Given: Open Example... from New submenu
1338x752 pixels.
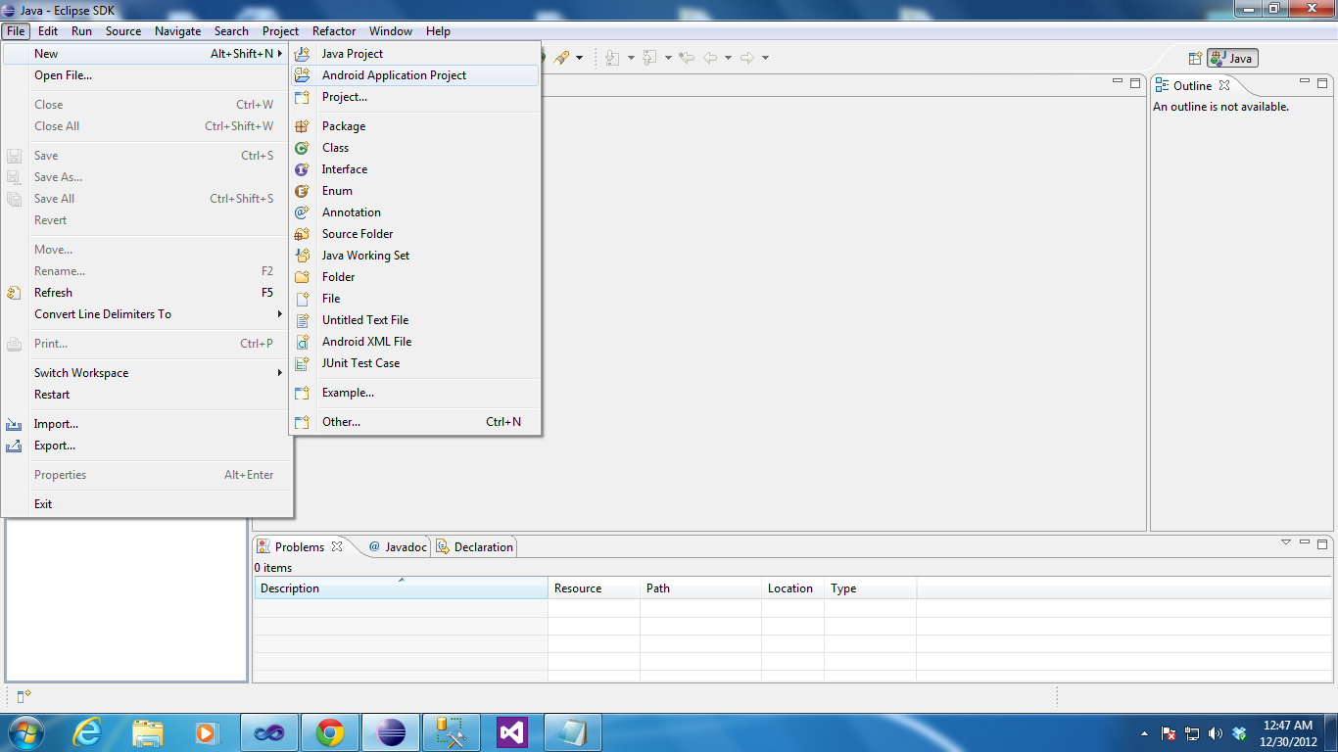Looking at the screenshot, I should click(414, 393).
